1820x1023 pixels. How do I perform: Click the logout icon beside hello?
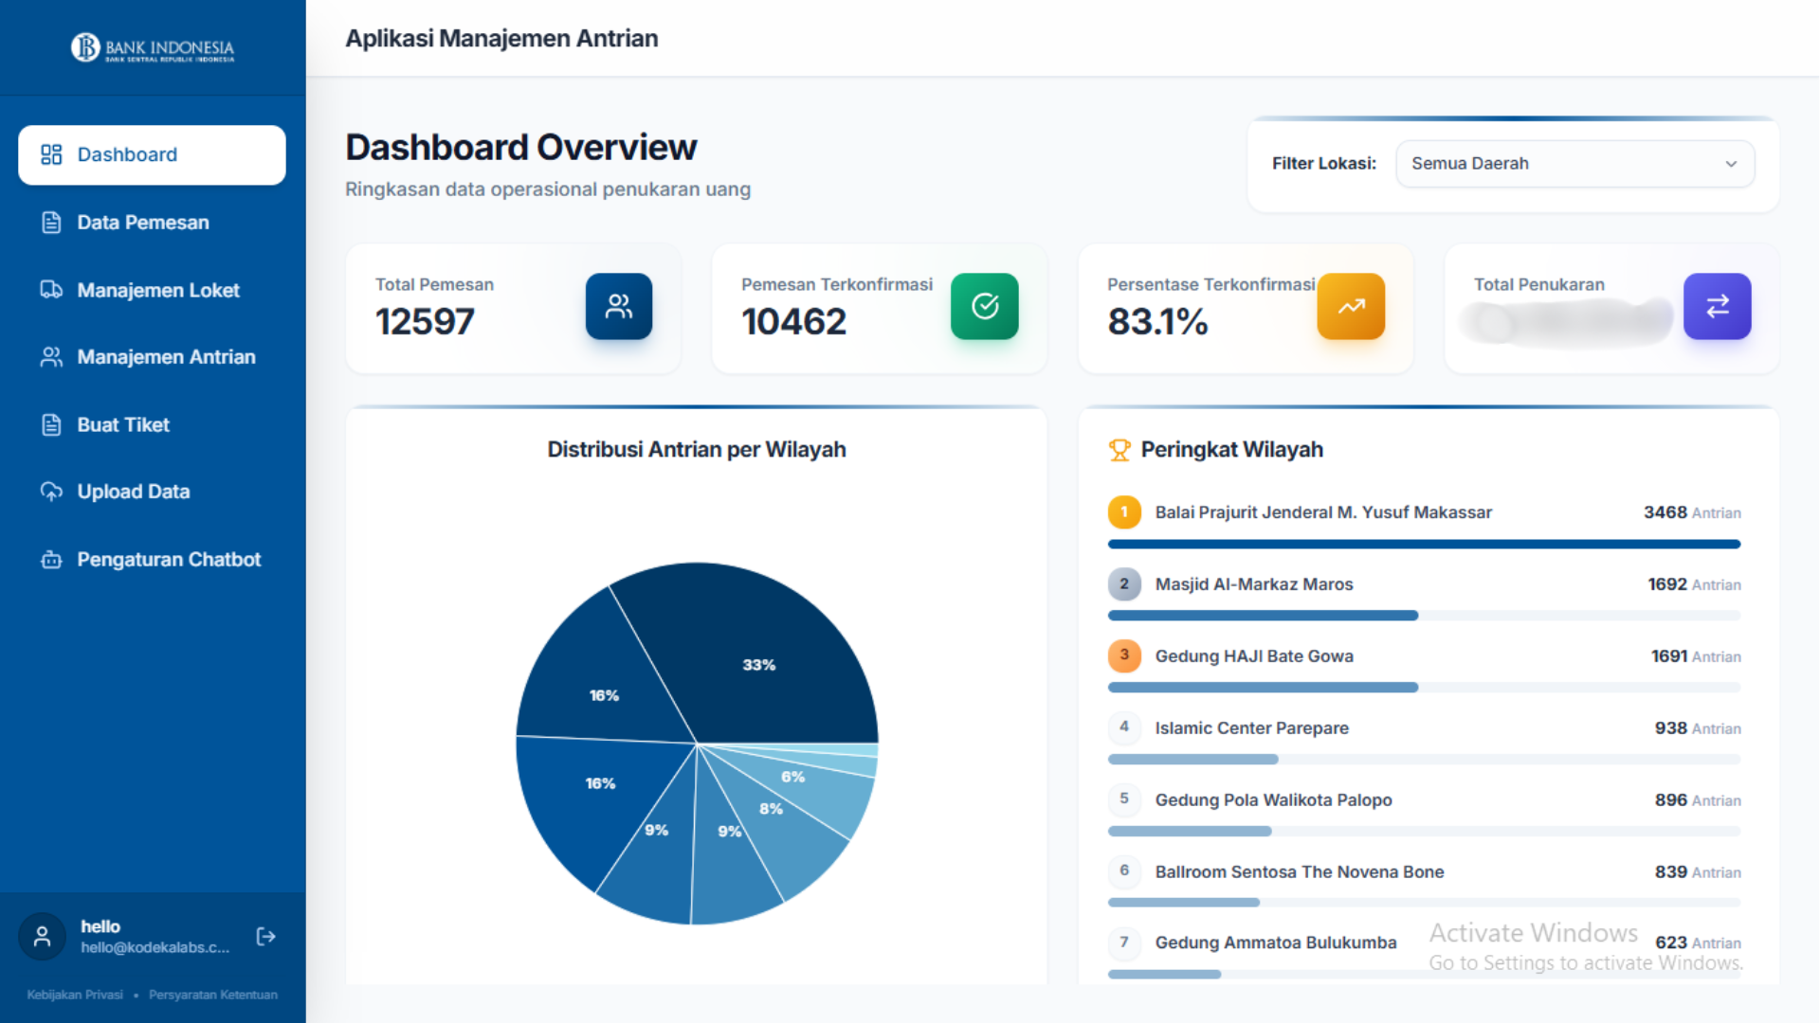[265, 937]
